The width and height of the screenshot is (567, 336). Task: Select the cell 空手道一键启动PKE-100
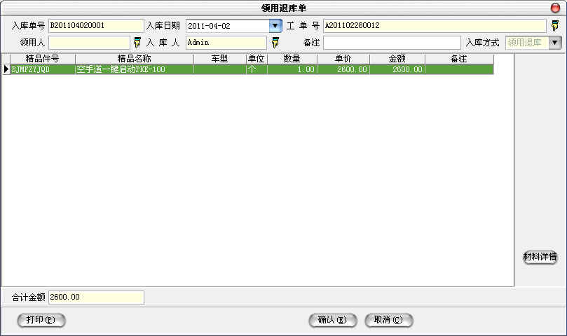coord(134,69)
